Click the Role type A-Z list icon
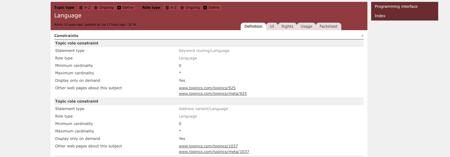450x157 pixels. pyautogui.click(x=167, y=7)
